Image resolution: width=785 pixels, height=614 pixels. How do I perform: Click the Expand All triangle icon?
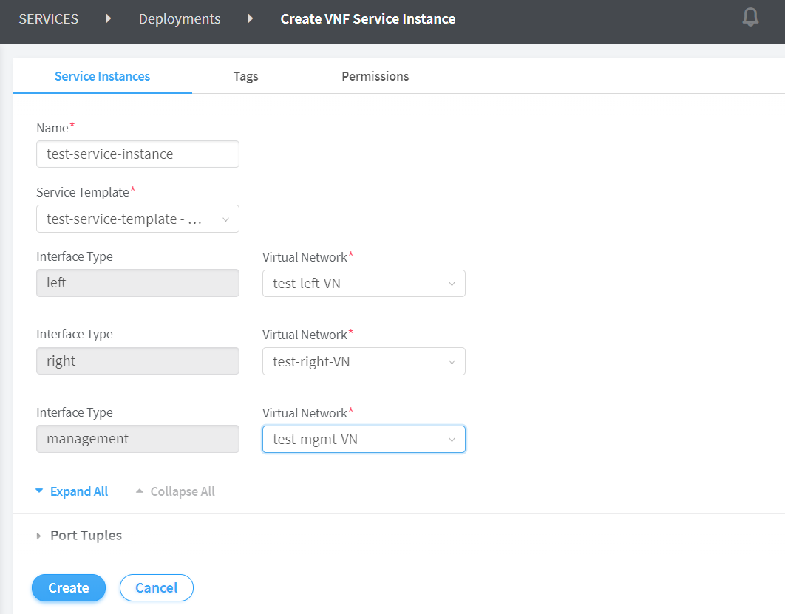coord(40,491)
